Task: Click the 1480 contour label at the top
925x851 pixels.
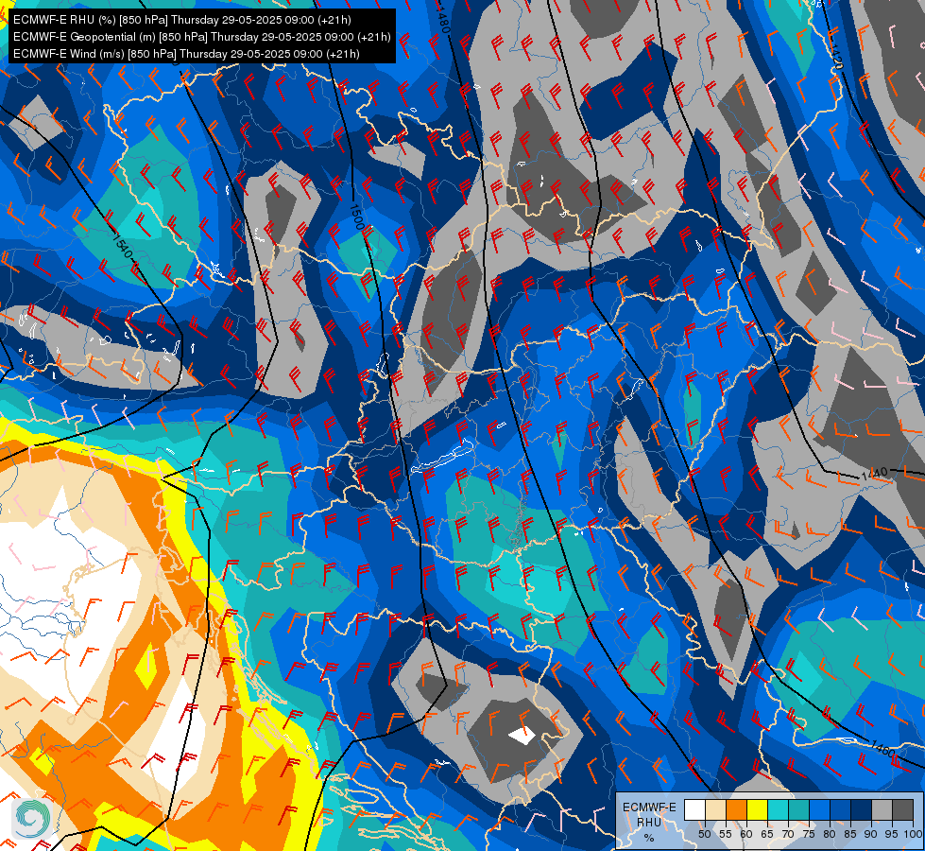Action: (x=444, y=18)
